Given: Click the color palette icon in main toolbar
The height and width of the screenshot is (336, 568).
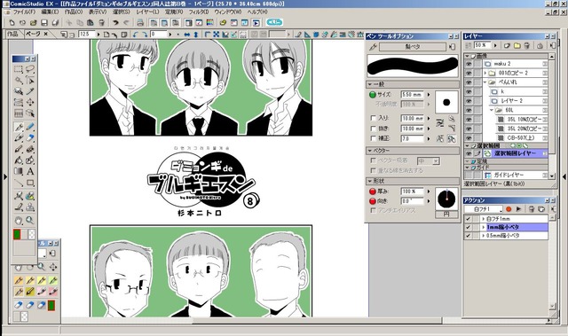Looking at the screenshot, I should pyautogui.click(x=209, y=23).
